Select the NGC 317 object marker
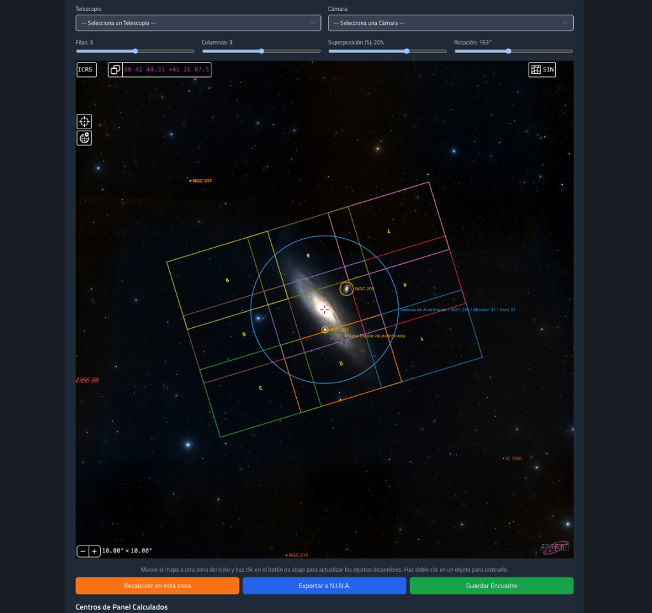This screenshot has width=652, height=613. 190,181
